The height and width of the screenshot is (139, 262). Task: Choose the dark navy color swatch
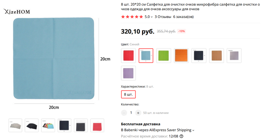[199, 55]
